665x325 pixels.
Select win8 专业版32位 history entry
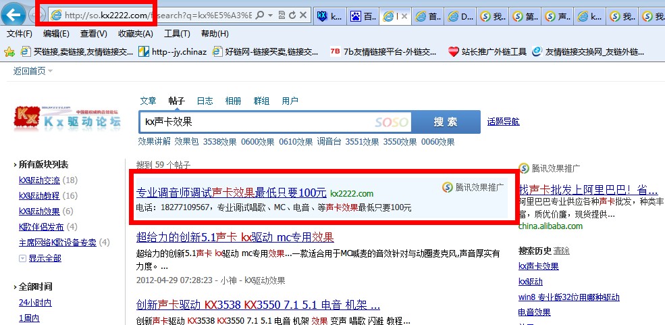click(x=568, y=297)
